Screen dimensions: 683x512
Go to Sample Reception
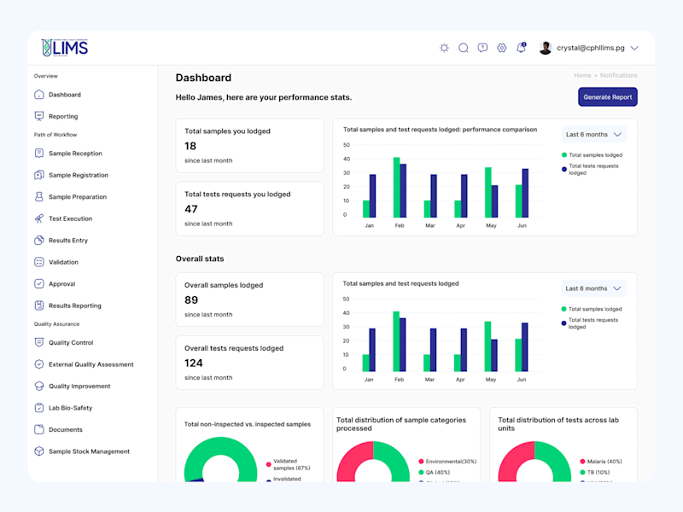[75, 154]
